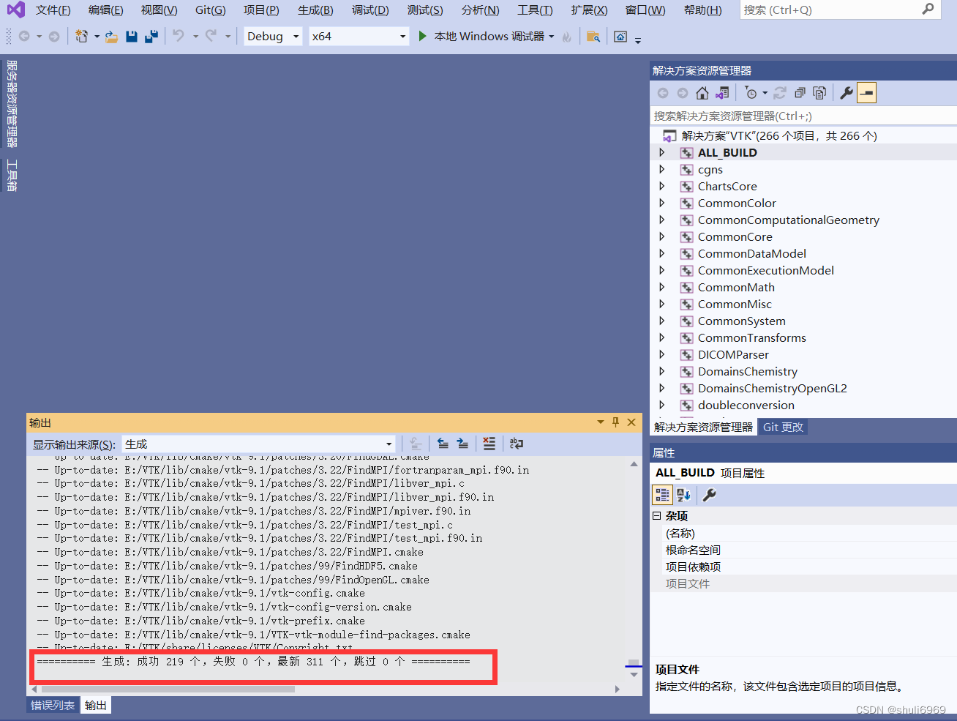
Task: Switch to the Git 更改 tab
Action: (783, 427)
